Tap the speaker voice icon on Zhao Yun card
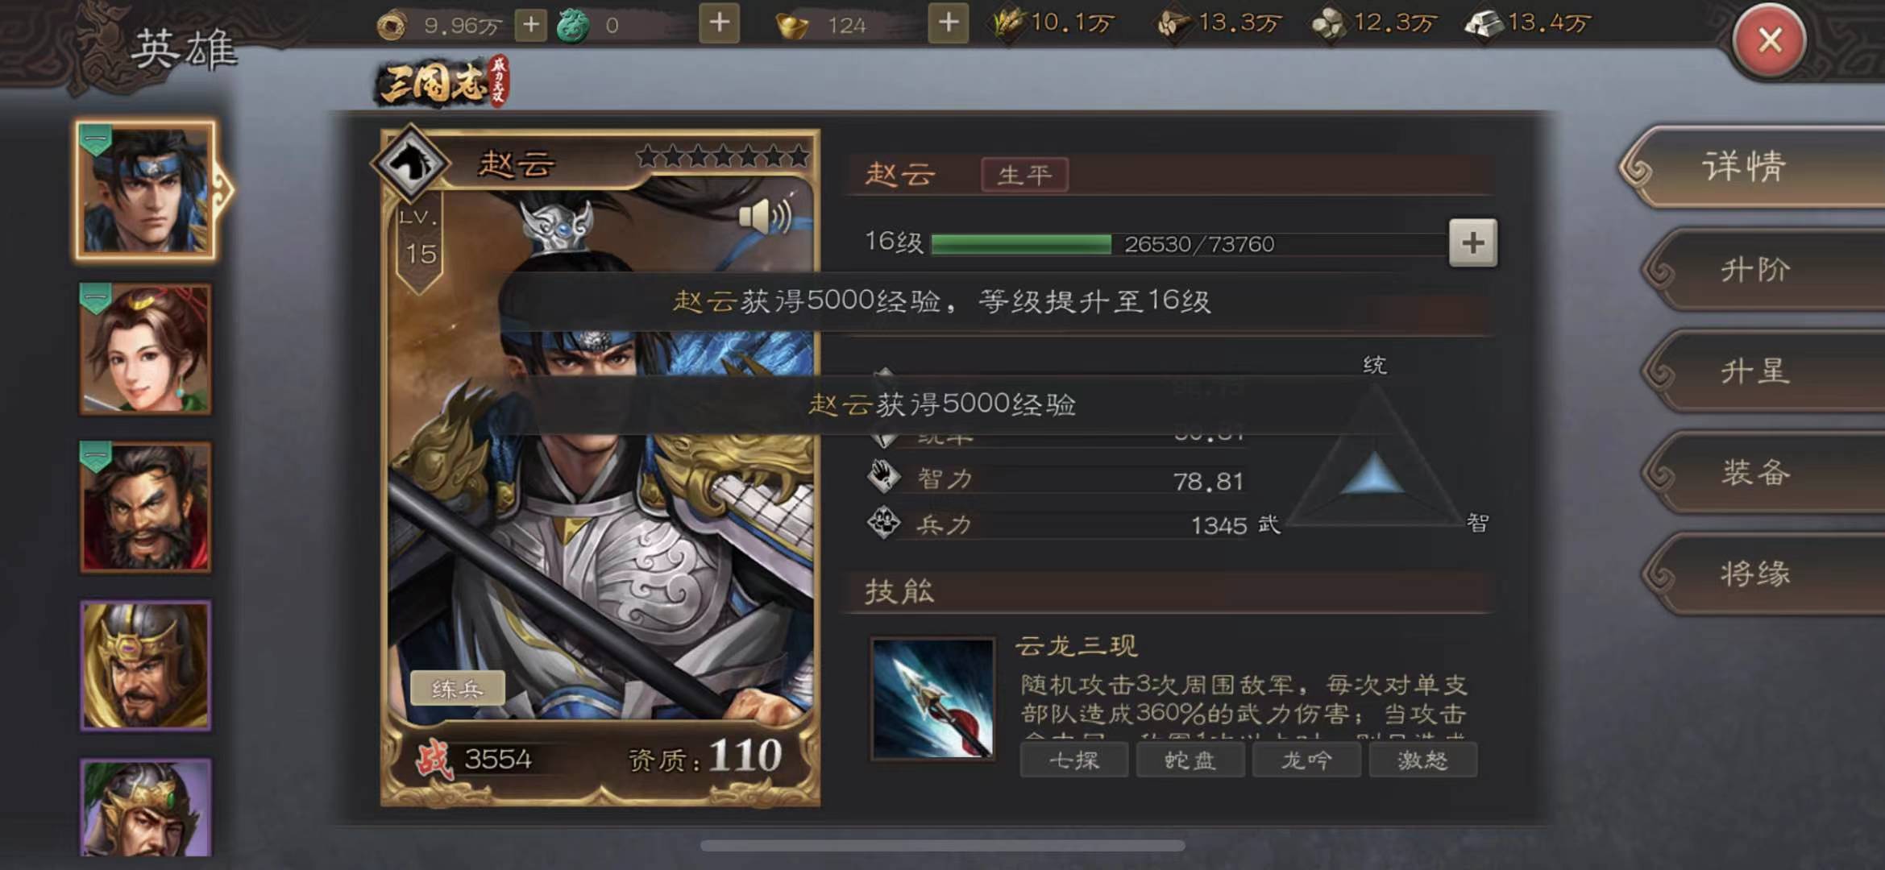Image resolution: width=1885 pixels, height=870 pixels. pos(764,216)
